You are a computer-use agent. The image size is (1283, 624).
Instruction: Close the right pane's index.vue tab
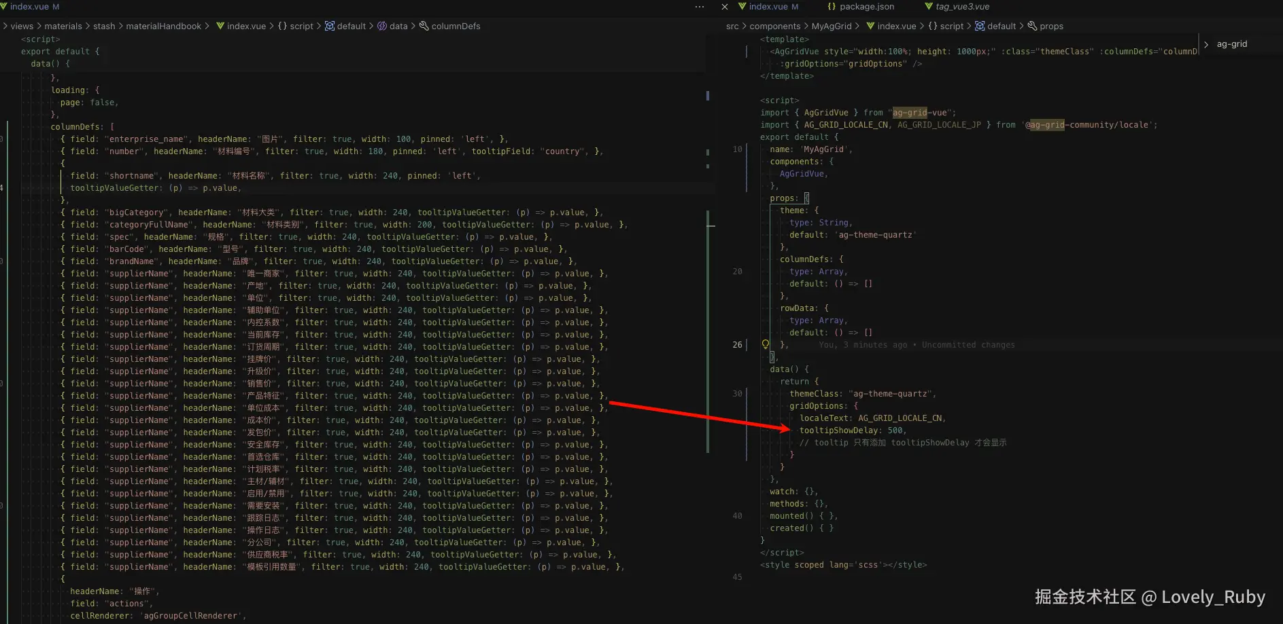click(725, 7)
